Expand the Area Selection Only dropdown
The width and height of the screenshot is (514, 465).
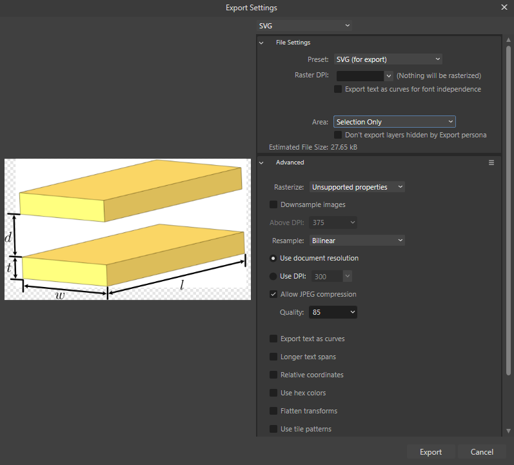click(394, 122)
